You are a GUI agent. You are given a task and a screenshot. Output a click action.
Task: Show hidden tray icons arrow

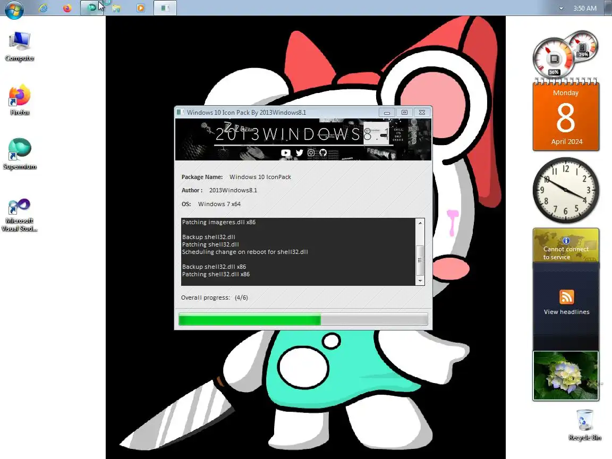tap(561, 8)
